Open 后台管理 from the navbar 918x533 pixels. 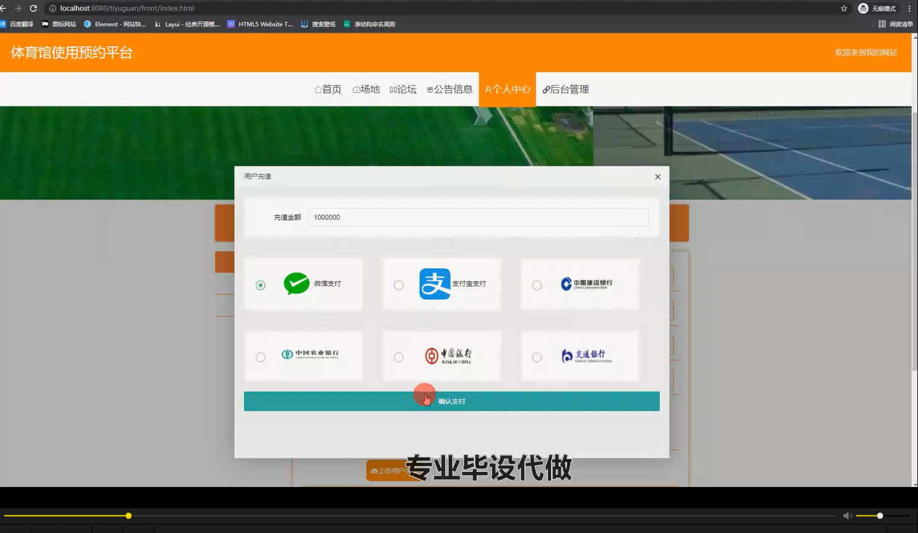[564, 89]
